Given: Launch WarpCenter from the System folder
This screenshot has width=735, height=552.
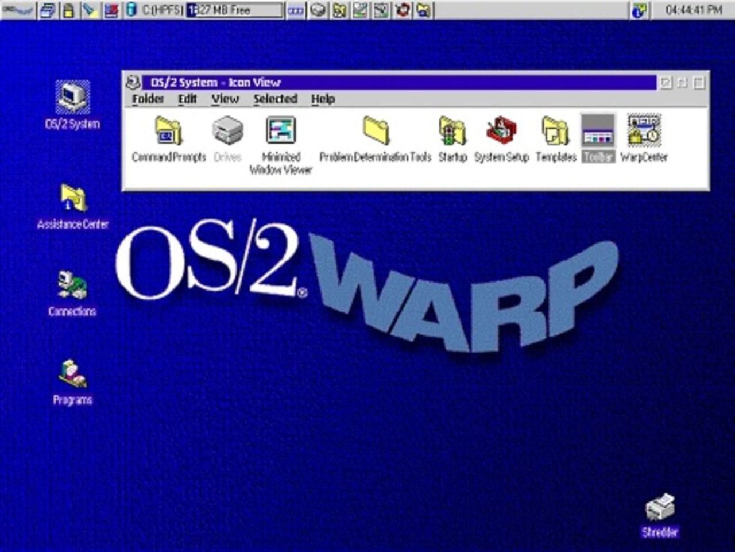Looking at the screenshot, I should pos(644,131).
